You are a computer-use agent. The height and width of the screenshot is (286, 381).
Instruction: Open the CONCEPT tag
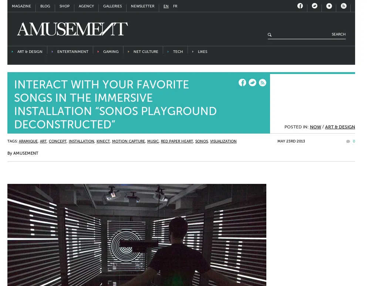point(58,141)
